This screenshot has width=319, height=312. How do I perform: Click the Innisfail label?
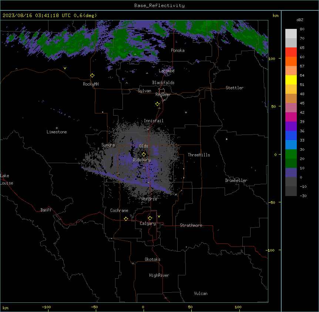tap(154, 121)
